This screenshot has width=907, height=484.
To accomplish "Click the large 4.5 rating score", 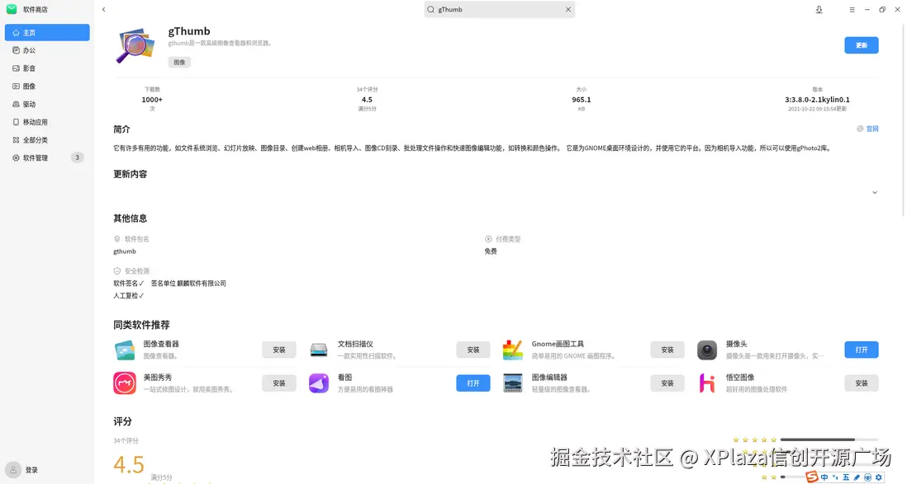I will click(128, 464).
